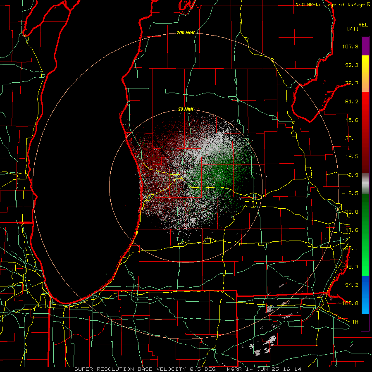The width and height of the screenshot is (372, 372).
Task: Click the 61.2 legend value
Action: pos(352,102)
